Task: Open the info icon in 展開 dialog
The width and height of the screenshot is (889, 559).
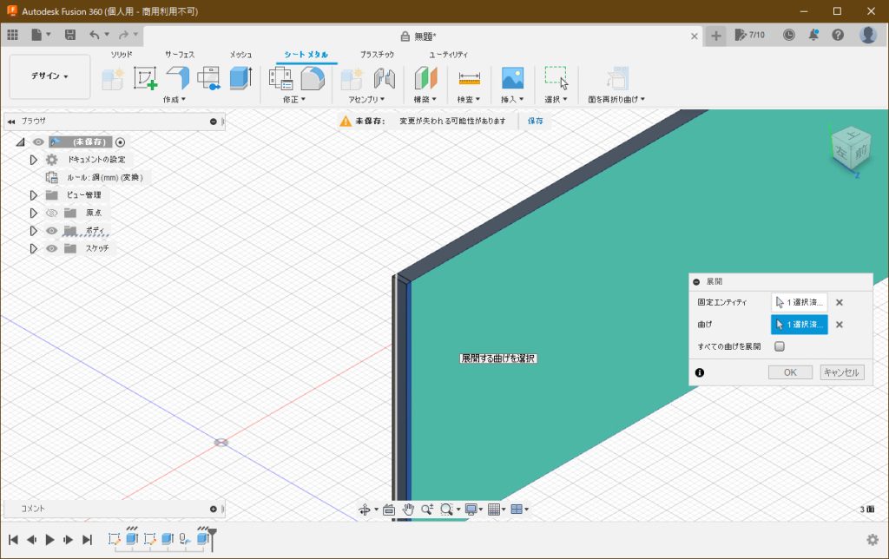Action: point(700,372)
